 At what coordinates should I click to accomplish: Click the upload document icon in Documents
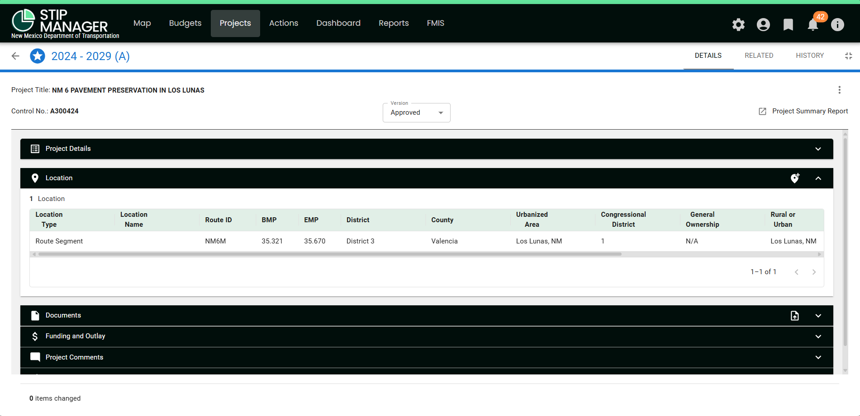pos(795,316)
